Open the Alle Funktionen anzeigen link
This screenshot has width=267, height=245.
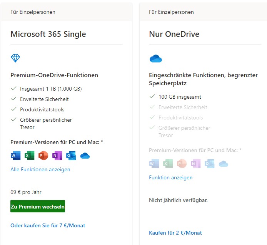click(x=40, y=169)
